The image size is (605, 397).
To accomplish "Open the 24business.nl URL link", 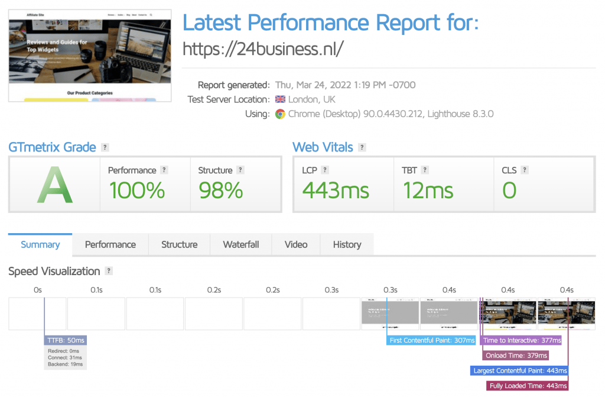I will click(262, 49).
